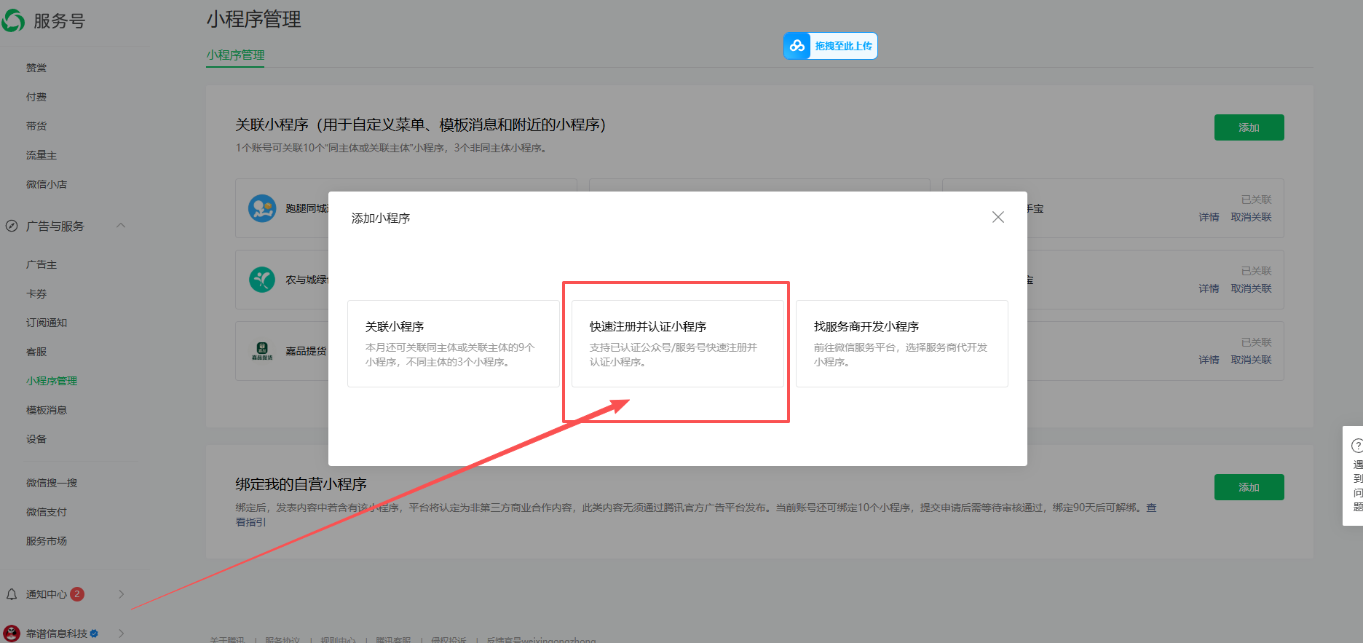
Task: Choose the 快速注册并认证小程序 option card
Action: click(678, 344)
